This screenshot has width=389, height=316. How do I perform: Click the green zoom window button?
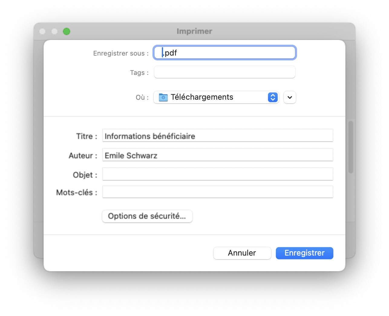(67, 31)
